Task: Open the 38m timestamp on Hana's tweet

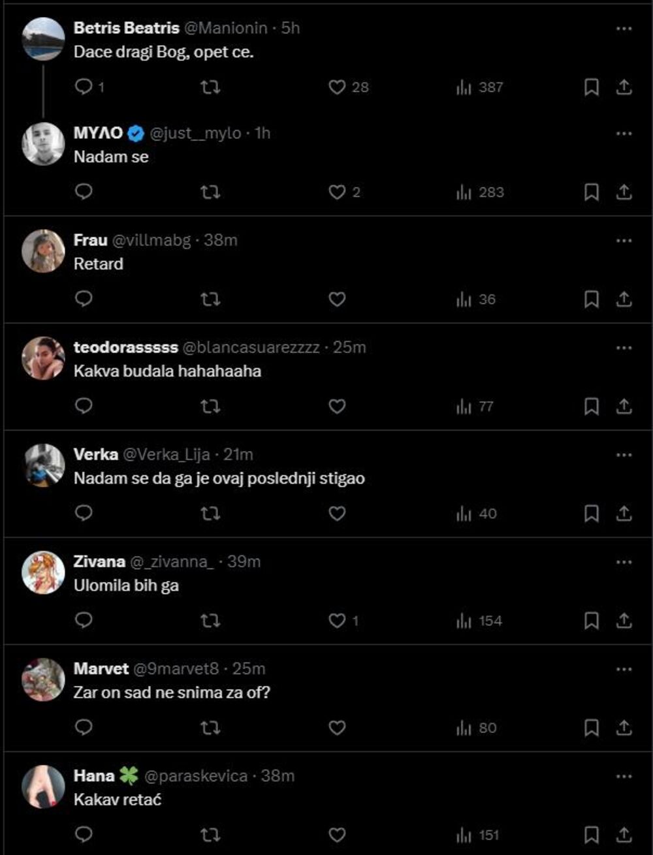Action: click(x=278, y=776)
